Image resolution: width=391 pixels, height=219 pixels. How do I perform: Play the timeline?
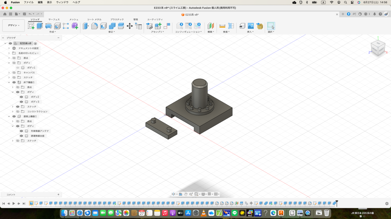(x=14, y=203)
